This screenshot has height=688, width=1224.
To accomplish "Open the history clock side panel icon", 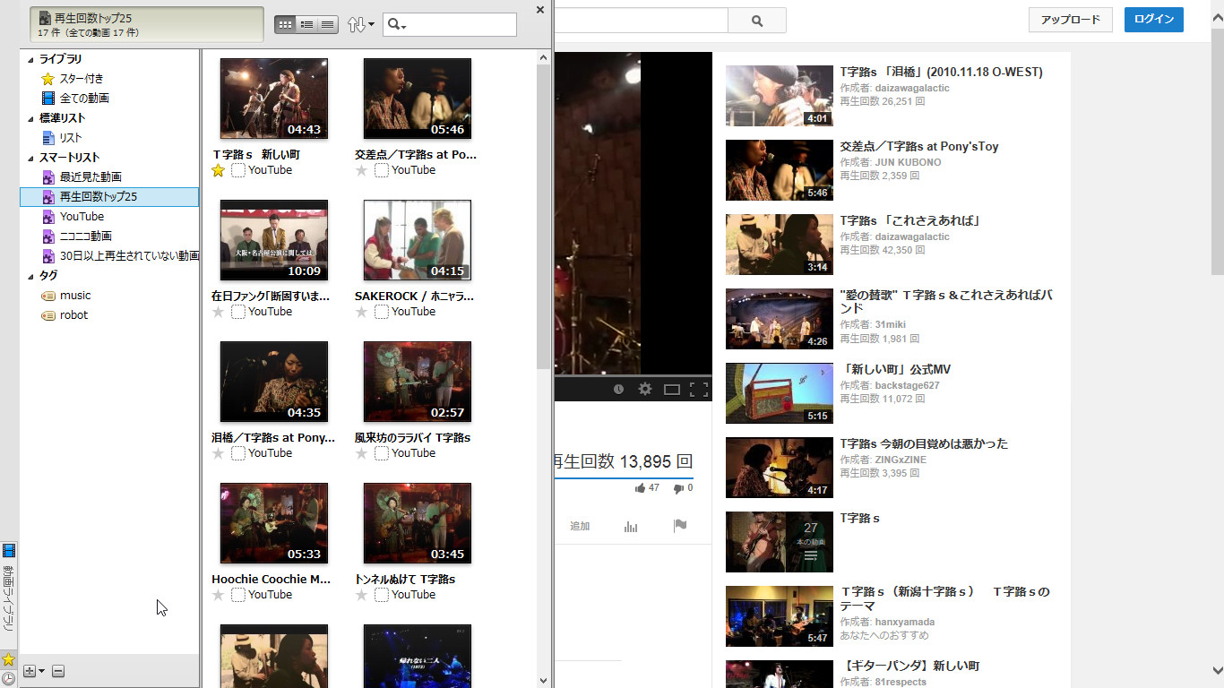I will pos(9,678).
